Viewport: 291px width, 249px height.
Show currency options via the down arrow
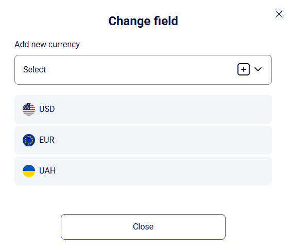point(258,69)
